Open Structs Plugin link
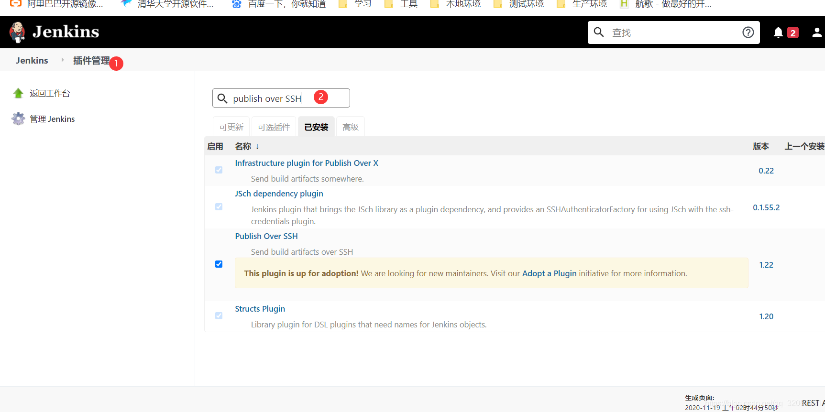The height and width of the screenshot is (412, 825). 260,309
